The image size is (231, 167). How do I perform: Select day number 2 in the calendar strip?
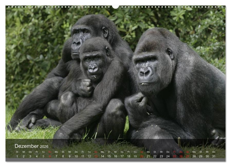click(x=24, y=156)
